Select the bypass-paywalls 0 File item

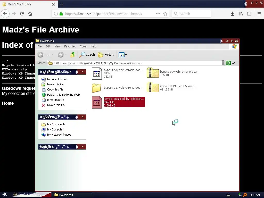pyautogui.click(x=118, y=73)
